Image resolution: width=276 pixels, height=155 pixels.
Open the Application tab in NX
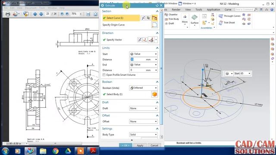(213, 9)
